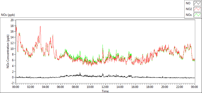Click the y-axis tick label 4
The image size is (202, 93).
coord(13,66)
